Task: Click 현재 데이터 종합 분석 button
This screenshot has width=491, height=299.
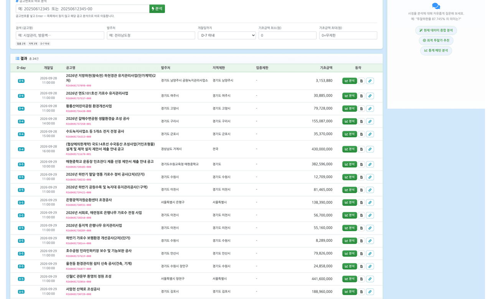Action: [436, 30]
